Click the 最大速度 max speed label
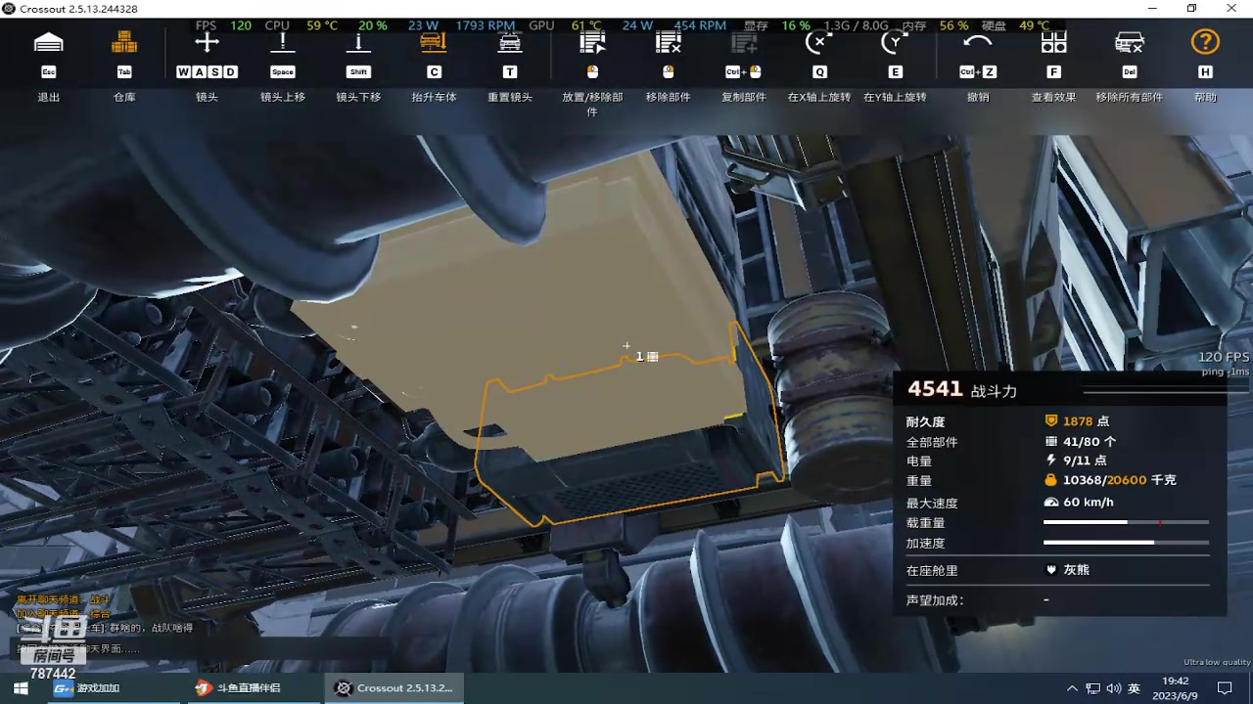Viewport: 1253px width, 704px height. tap(932, 503)
